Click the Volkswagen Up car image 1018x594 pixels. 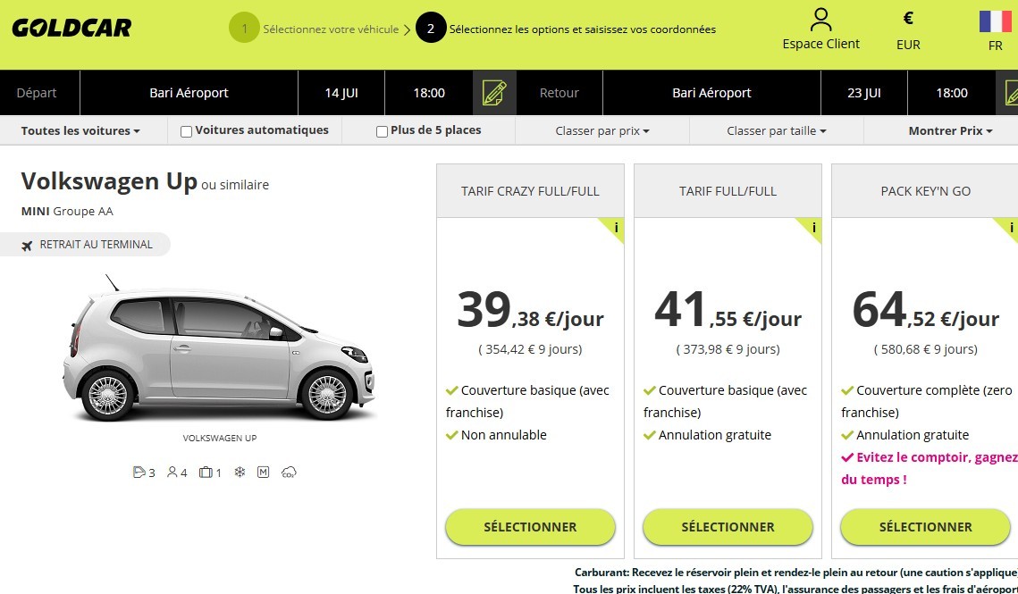[x=219, y=356]
